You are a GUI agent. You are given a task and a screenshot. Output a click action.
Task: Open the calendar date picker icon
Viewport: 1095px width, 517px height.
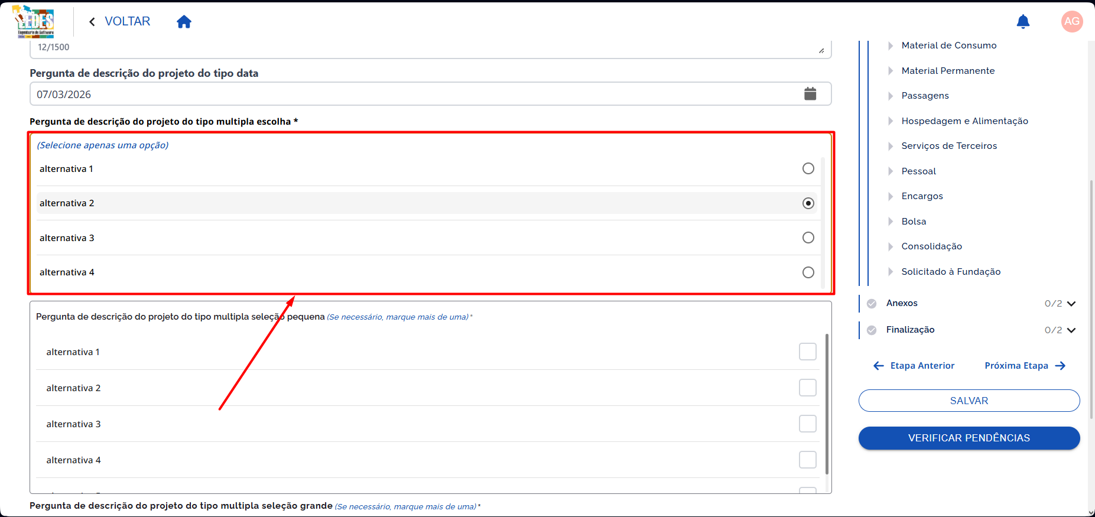tap(810, 93)
